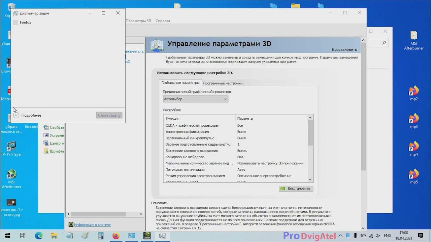Open MSI Afterburner shortcut on left desktop
The width and height of the screenshot is (431, 242).
click(x=11, y=179)
